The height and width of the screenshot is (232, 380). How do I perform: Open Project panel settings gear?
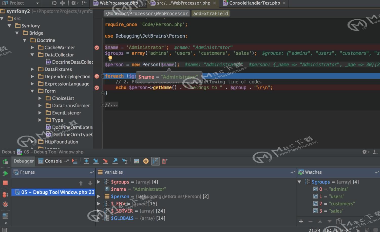[74, 3]
